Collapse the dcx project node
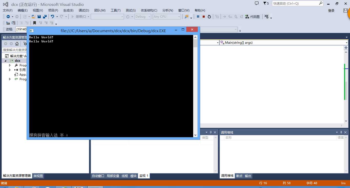This screenshot has height=188, width=350. tap(5, 61)
